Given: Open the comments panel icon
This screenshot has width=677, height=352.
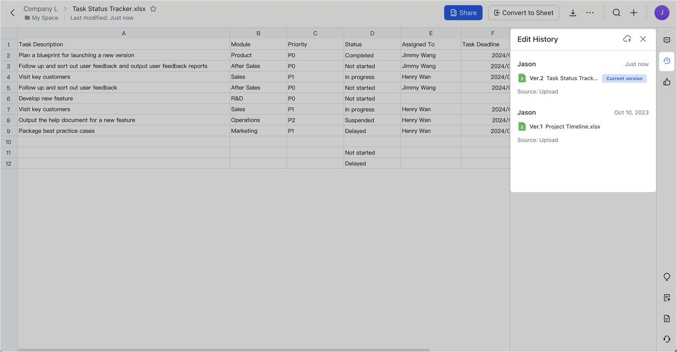Looking at the screenshot, I should click(667, 40).
